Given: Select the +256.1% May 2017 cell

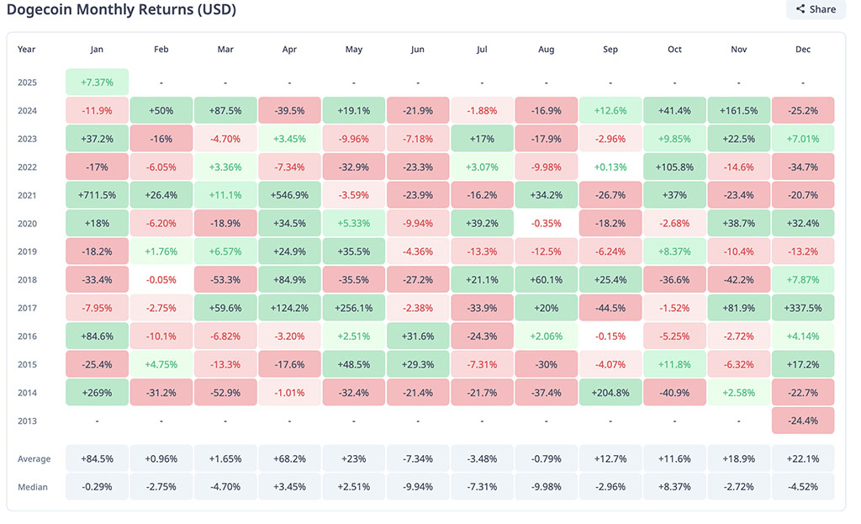Looking at the screenshot, I should point(354,308).
